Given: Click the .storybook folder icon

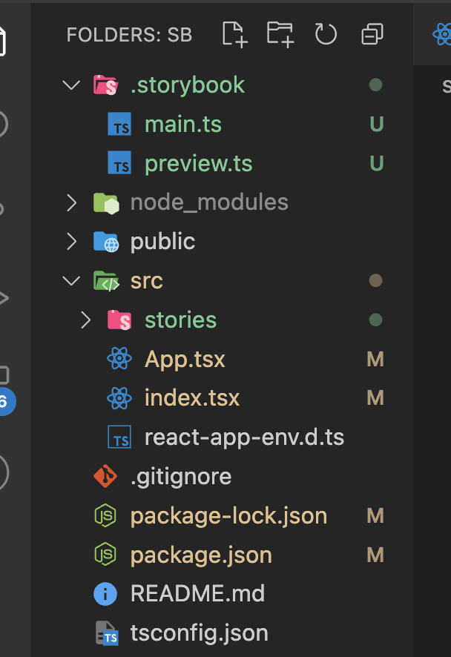Looking at the screenshot, I should pos(105,85).
